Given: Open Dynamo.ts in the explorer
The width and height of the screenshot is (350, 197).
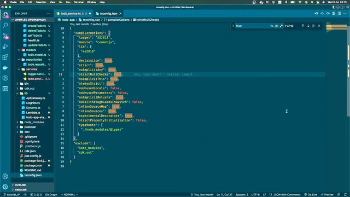Looking at the screenshot, I should (x=33, y=108).
